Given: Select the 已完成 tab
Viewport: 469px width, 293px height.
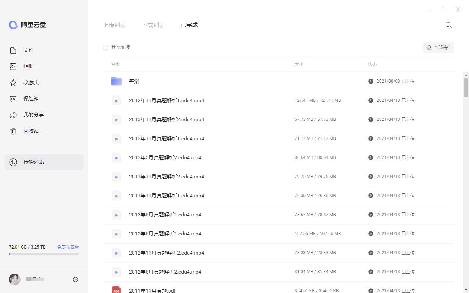Looking at the screenshot, I should [x=189, y=25].
